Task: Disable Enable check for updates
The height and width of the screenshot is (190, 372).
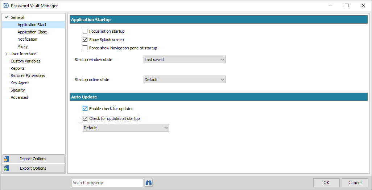Action: 85,108
